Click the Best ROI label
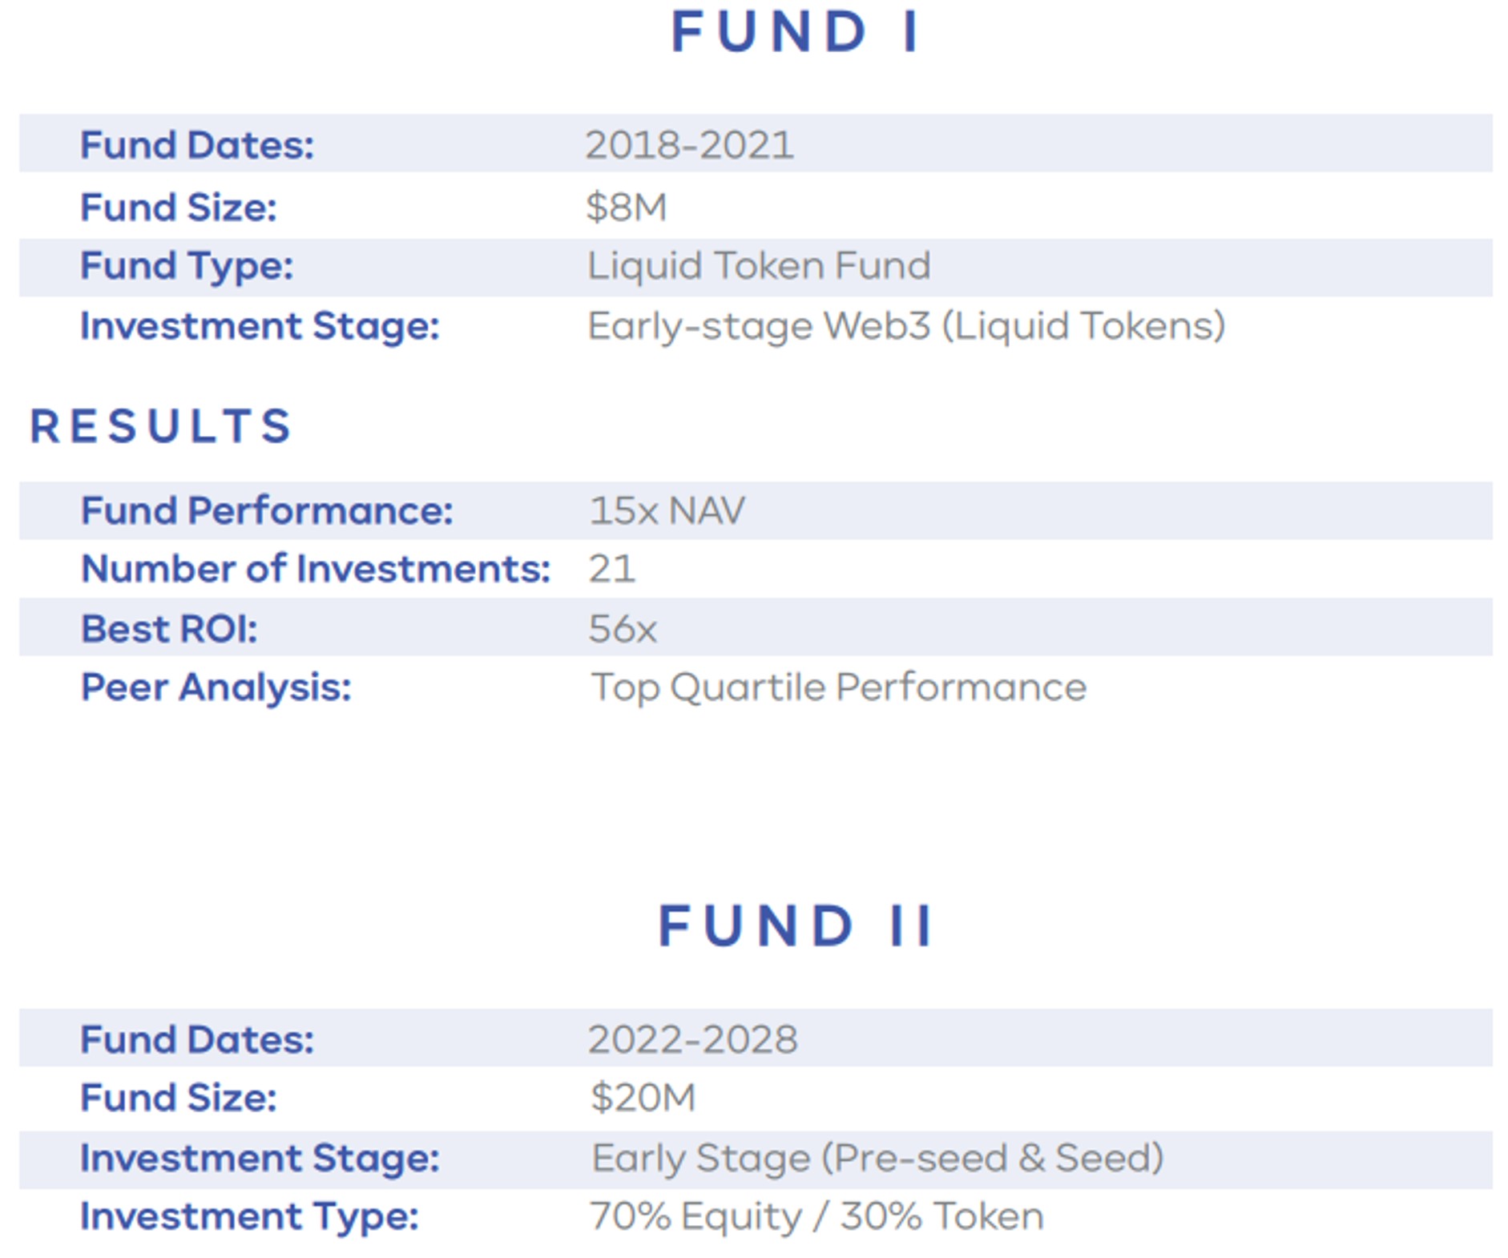Screen dimensions: 1508x1258 169,628
